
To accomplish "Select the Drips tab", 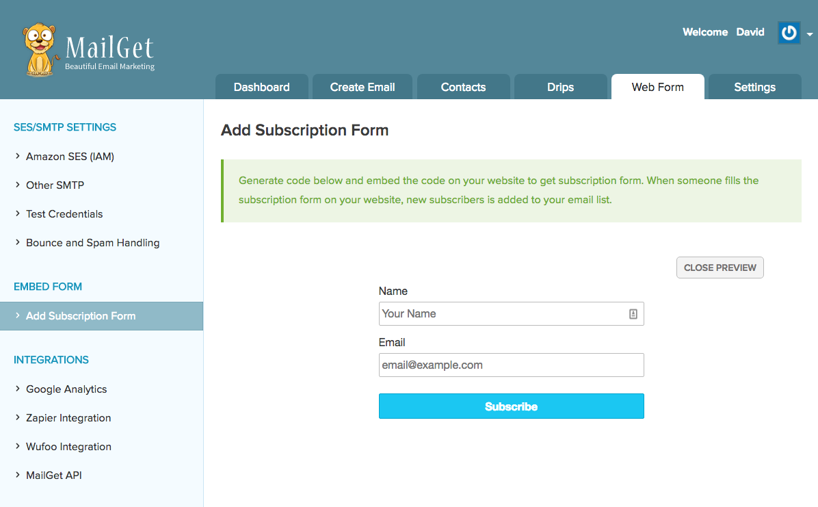I will [560, 87].
